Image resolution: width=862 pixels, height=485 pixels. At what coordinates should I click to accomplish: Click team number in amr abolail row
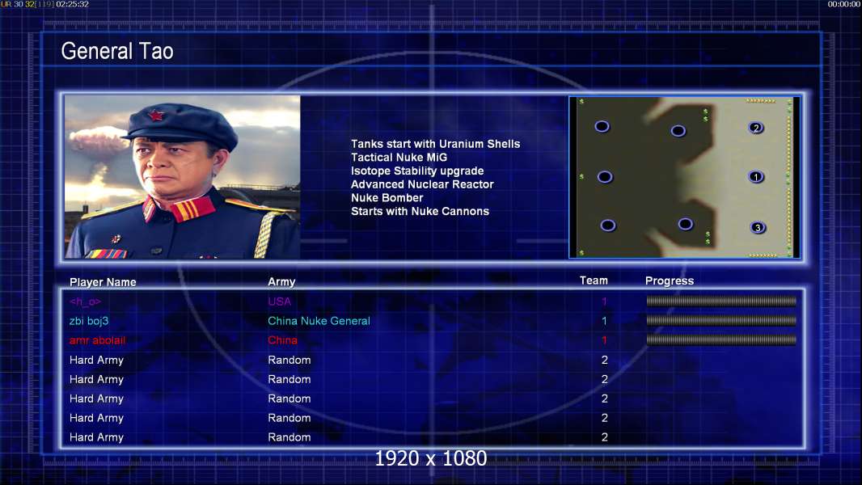tap(604, 340)
